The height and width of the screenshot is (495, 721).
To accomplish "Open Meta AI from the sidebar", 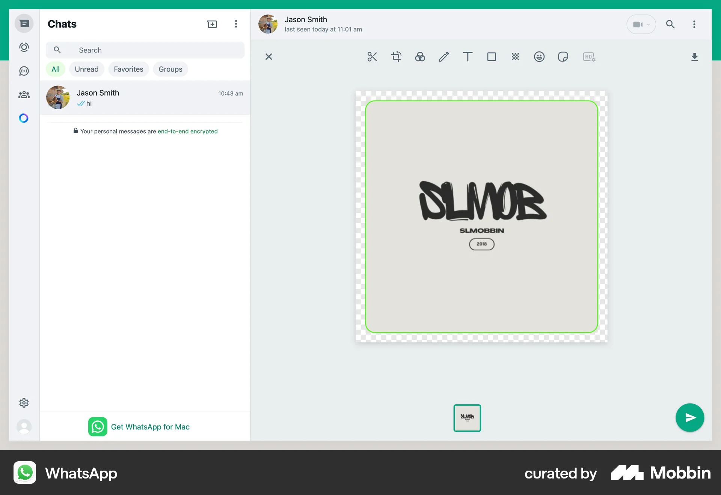I will pyautogui.click(x=24, y=118).
